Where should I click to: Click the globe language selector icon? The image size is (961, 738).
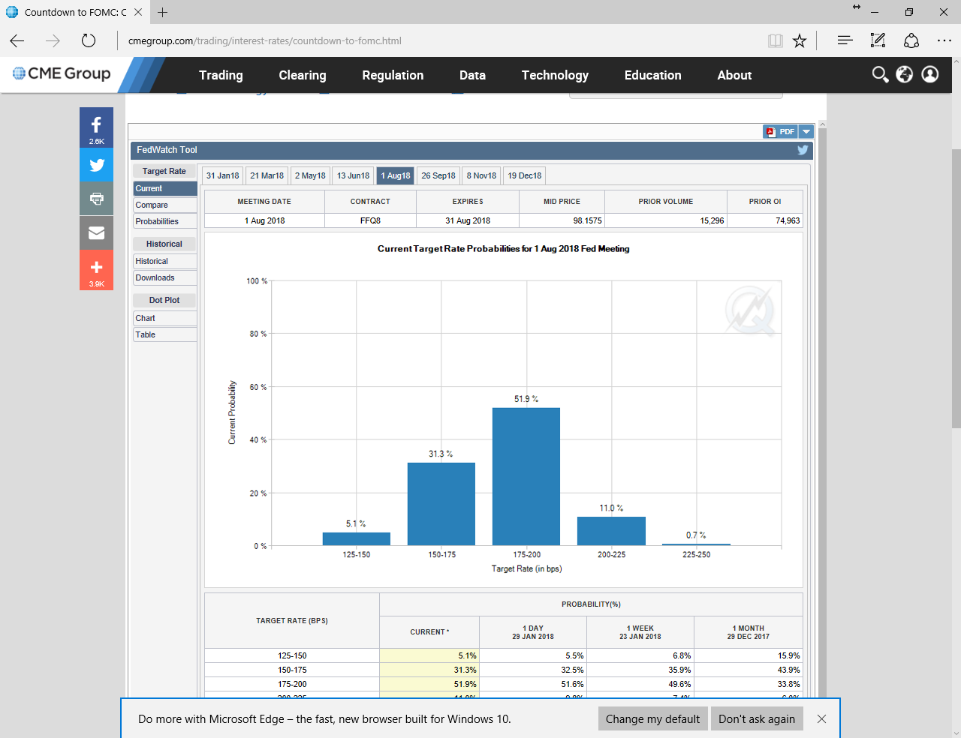[x=905, y=74]
